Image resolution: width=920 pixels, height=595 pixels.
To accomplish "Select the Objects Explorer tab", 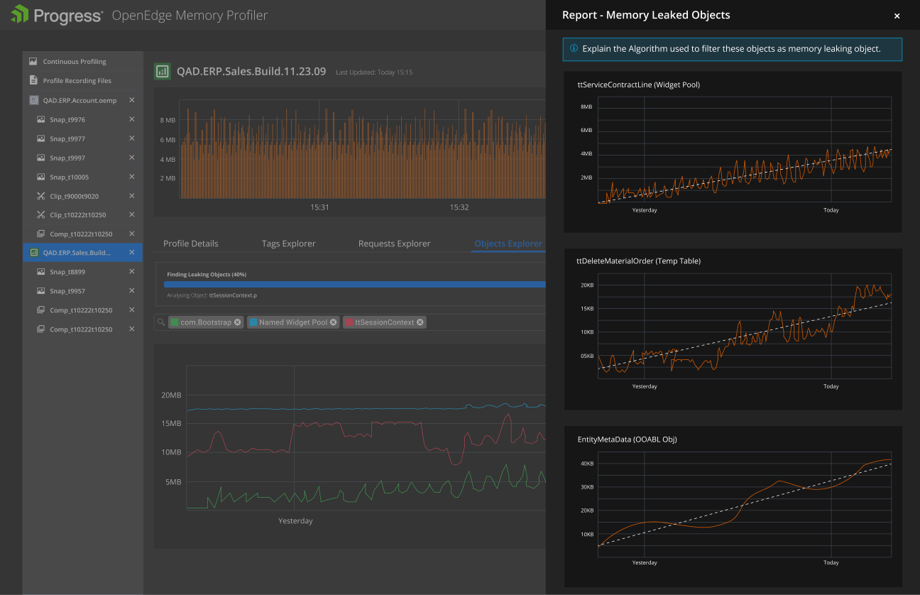I will (x=508, y=244).
